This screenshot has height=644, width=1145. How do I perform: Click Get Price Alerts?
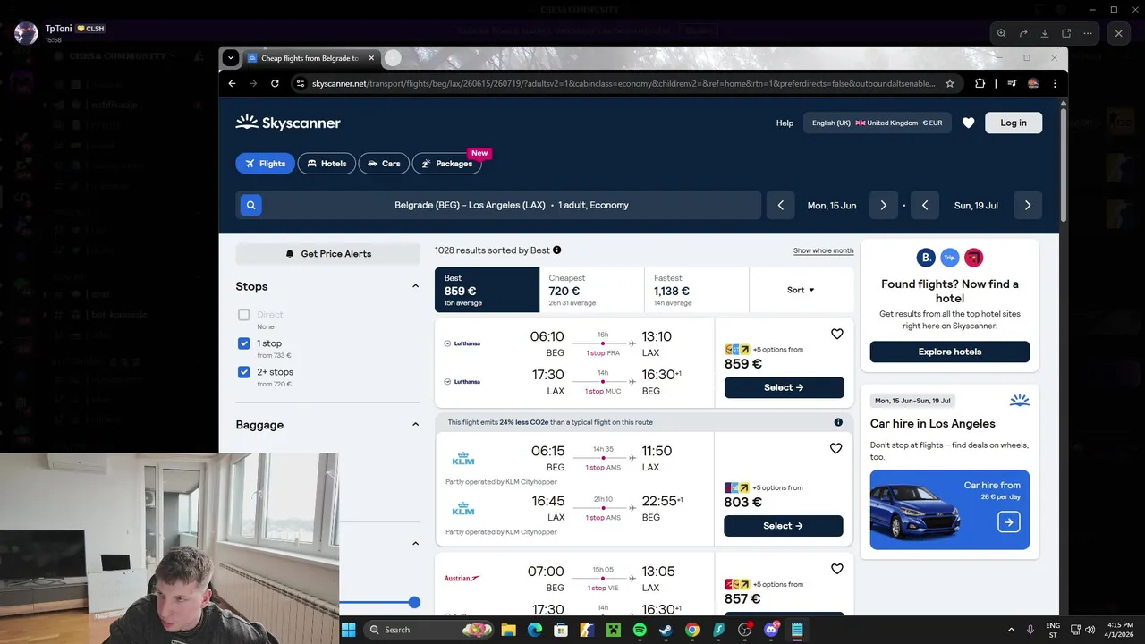[327, 254]
